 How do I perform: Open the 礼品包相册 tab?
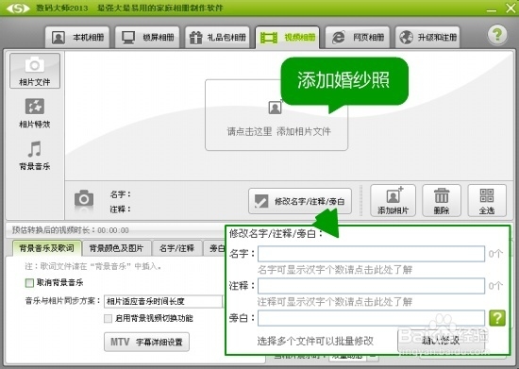coord(217,38)
